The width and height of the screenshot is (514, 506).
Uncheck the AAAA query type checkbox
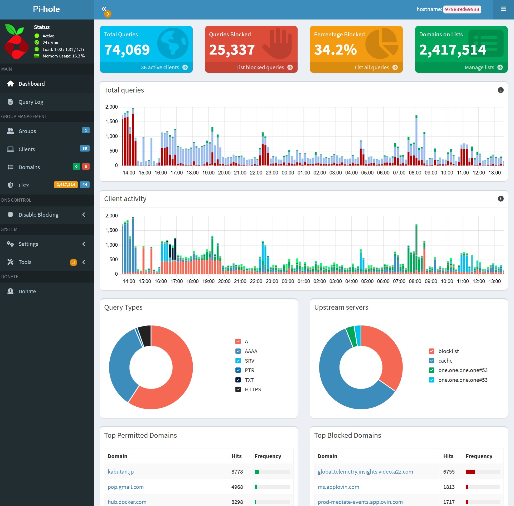[x=238, y=351]
